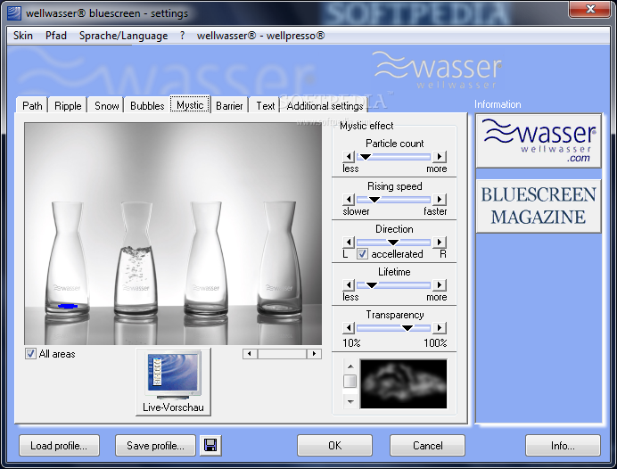
Task: Click the Direction slider thumb
Action: 392,242
